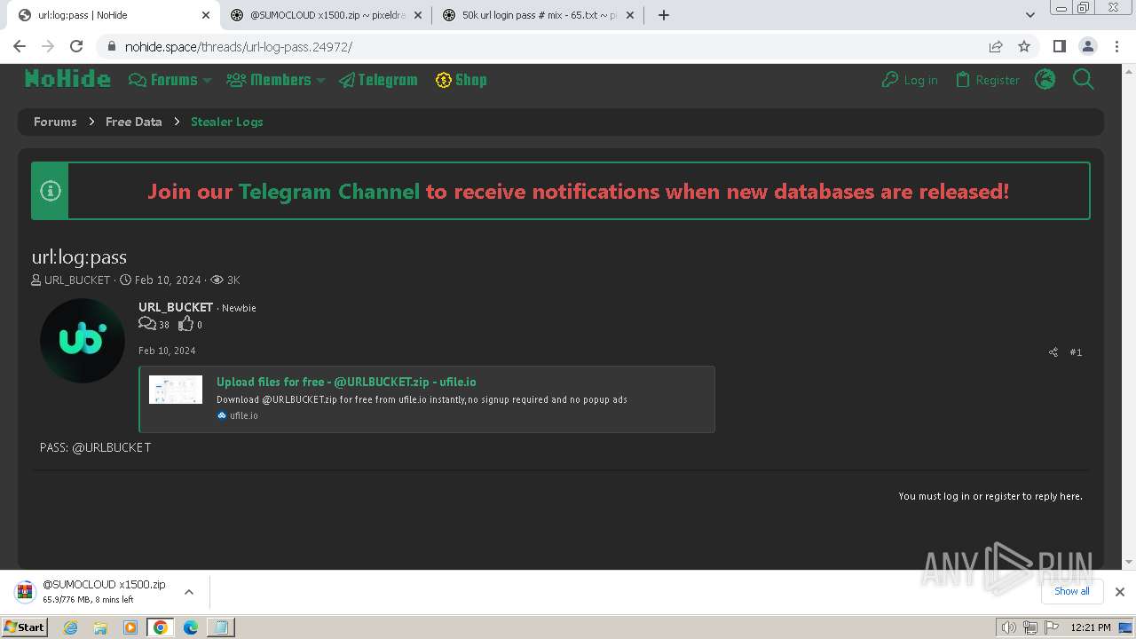Expand the download item options arrow
Screen dimensions: 1136x639
(189, 592)
